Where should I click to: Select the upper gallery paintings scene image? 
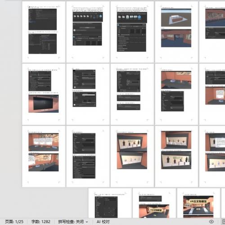coord(44,142)
